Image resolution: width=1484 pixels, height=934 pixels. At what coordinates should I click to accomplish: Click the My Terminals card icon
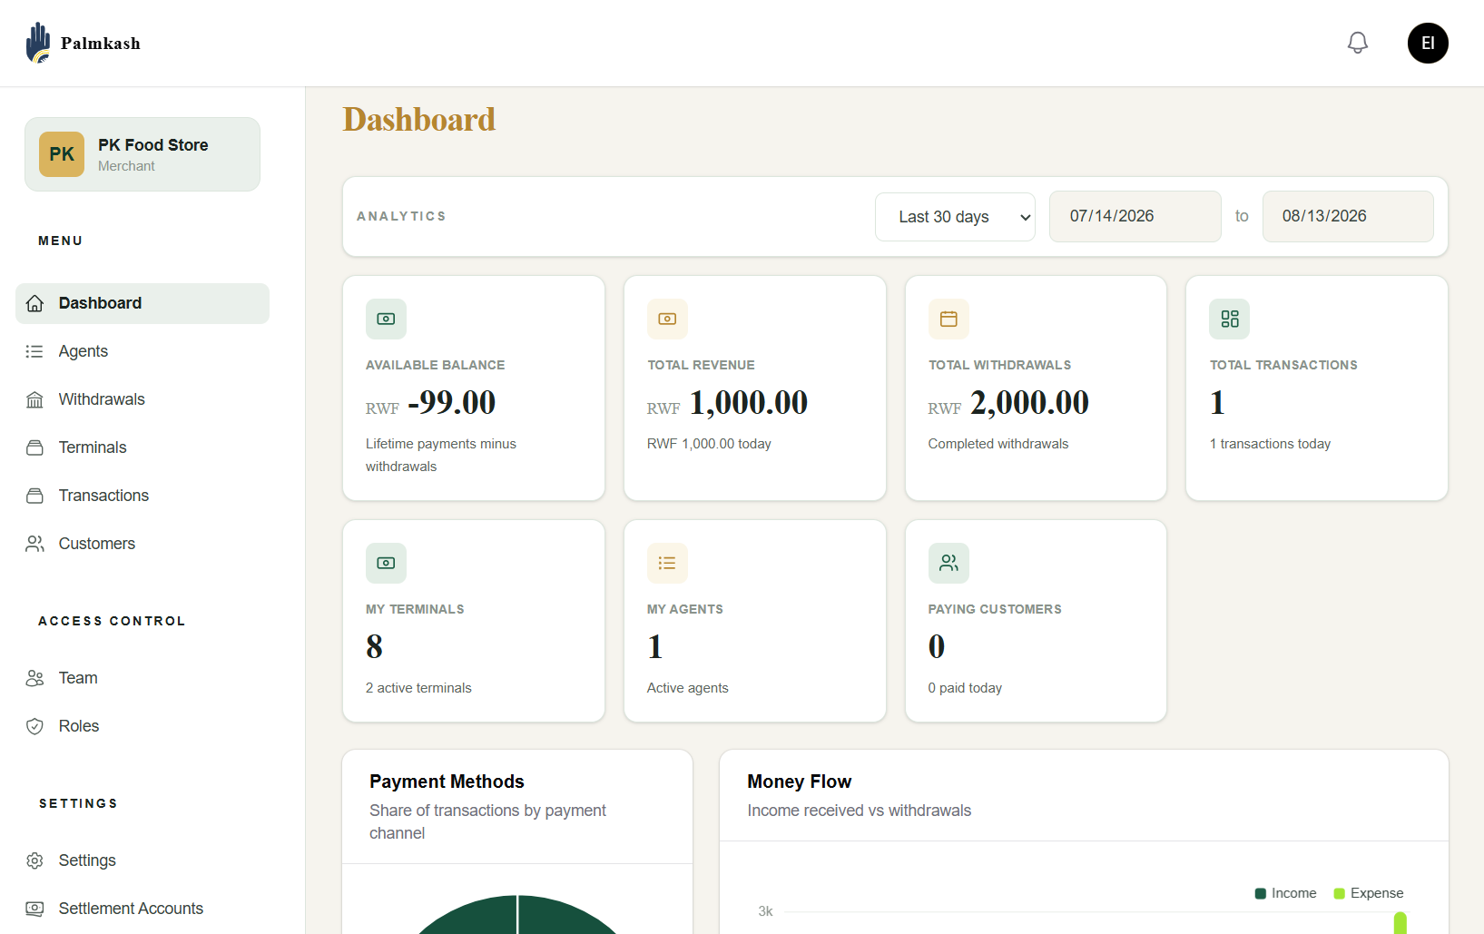click(386, 563)
